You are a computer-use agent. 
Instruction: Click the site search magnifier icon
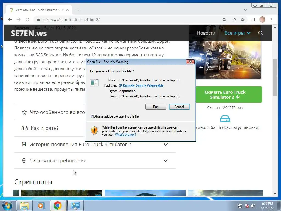tap(261, 33)
